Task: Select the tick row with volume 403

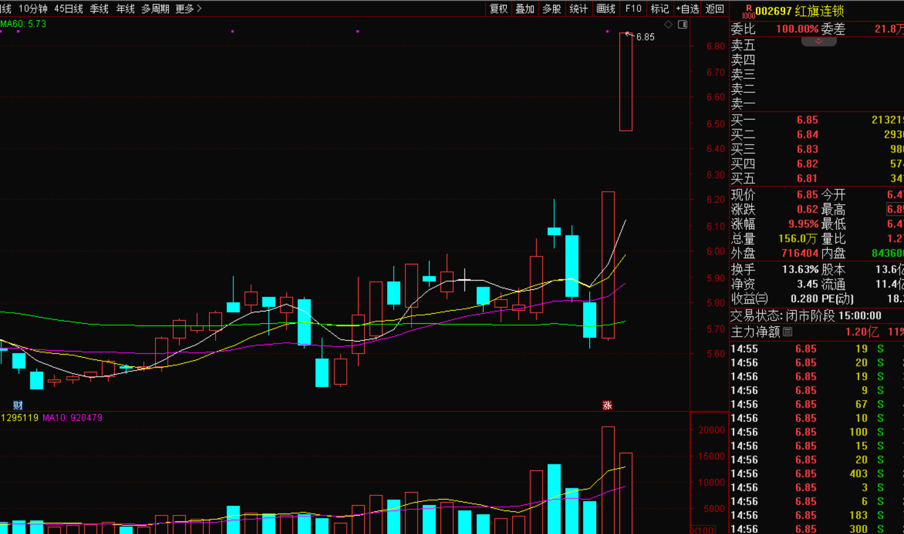Action: tap(816, 474)
